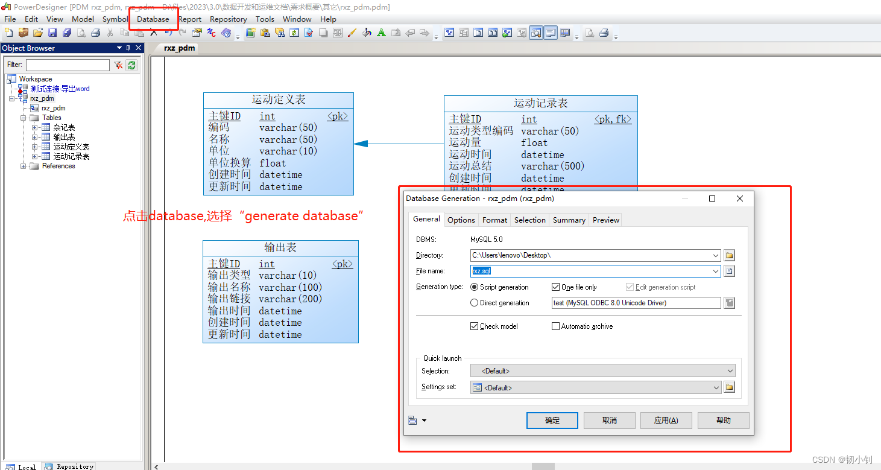Click the paintbrush Format icon
Screen dimensions: 881x470
pyautogui.click(x=352, y=33)
